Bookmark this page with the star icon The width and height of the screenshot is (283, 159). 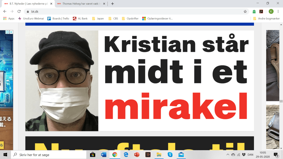coord(245,12)
